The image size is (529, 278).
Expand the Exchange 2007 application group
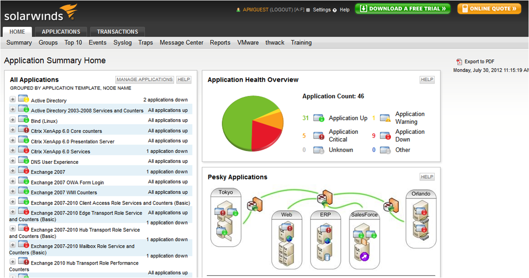[12, 171]
